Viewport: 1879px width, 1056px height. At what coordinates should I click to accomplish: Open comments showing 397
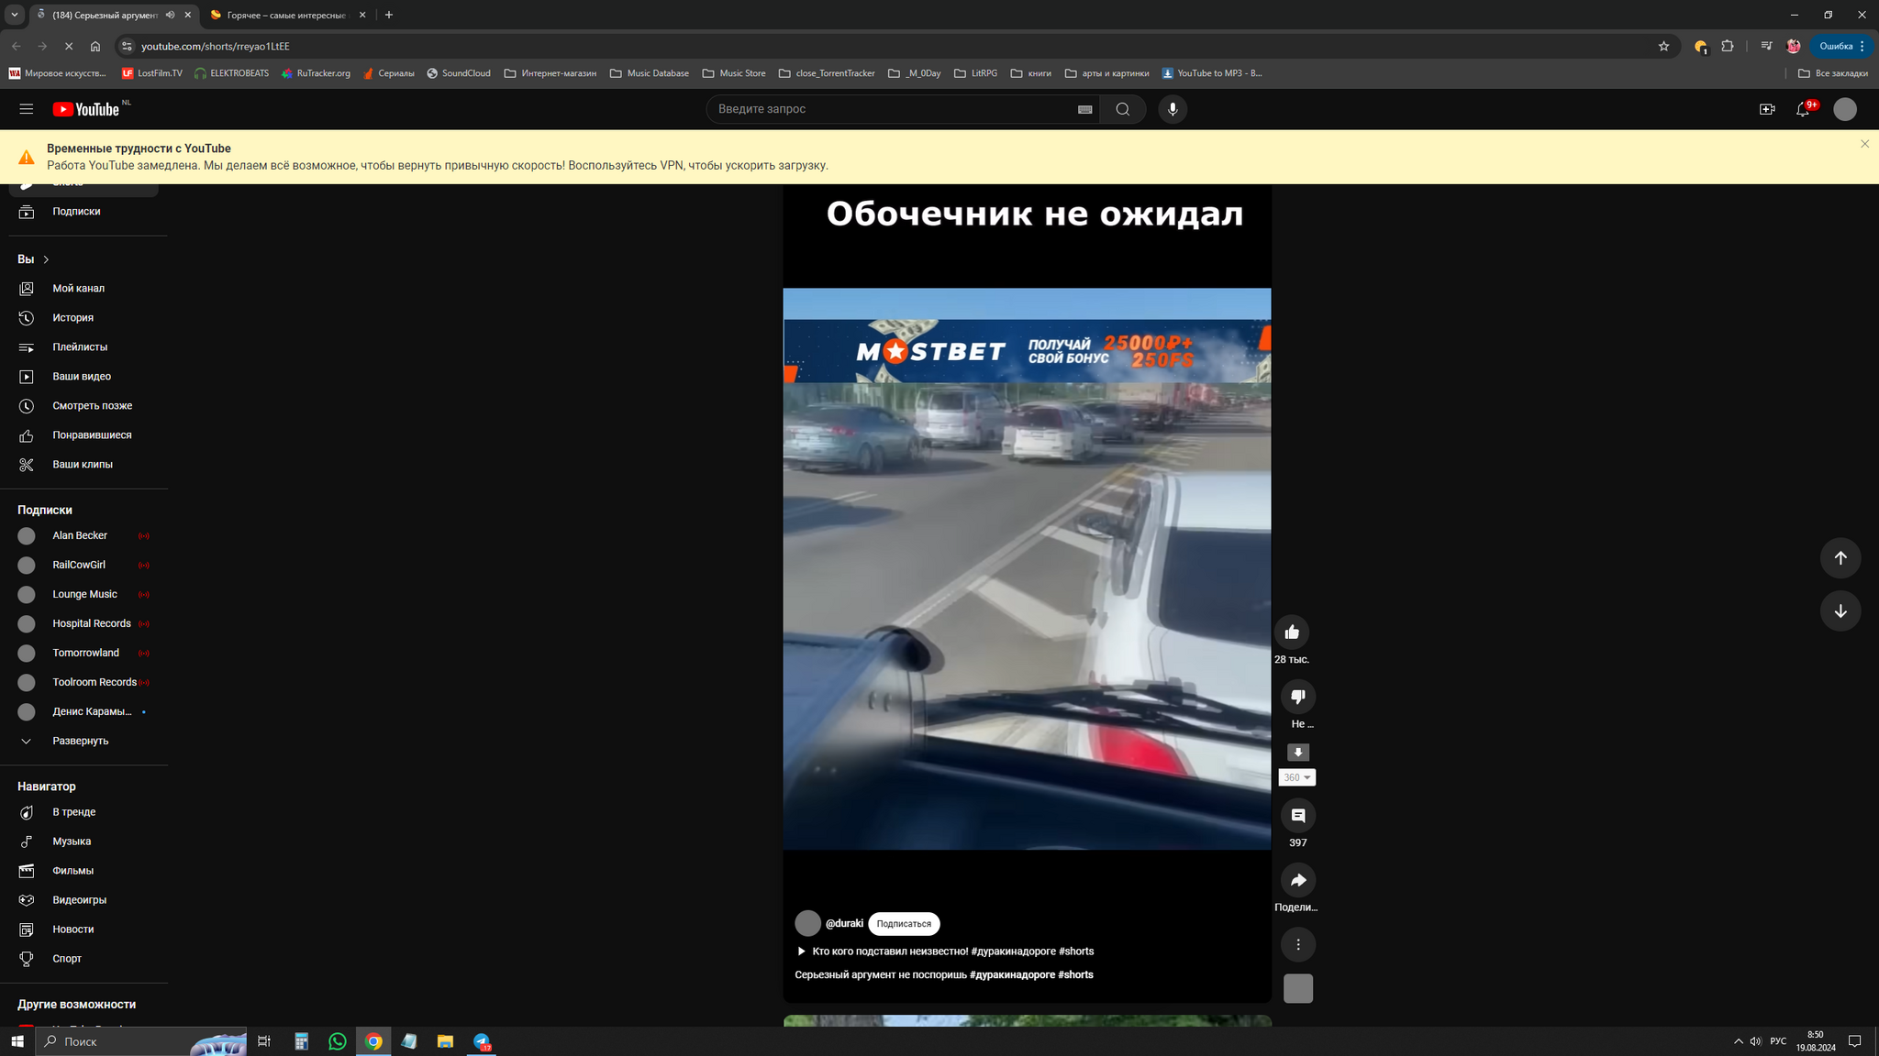pyautogui.click(x=1297, y=816)
